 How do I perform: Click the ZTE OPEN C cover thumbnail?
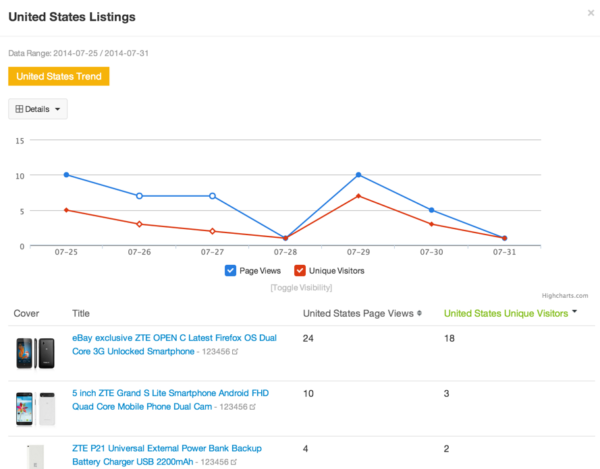pos(35,354)
